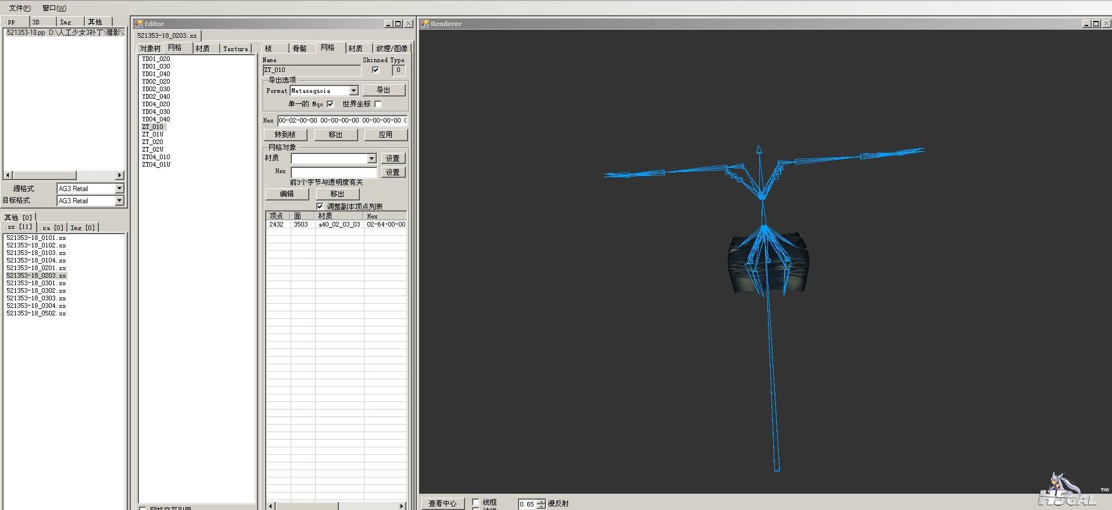Increase the 漫反射 diffuse value using up arrow

tap(541, 501)
